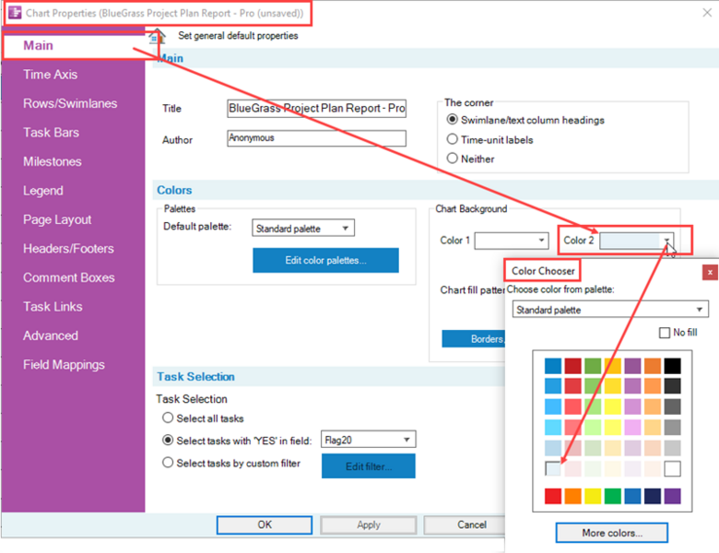The image size is (719, 553).
Task: Click the OK button
Action: pos(265,525)
